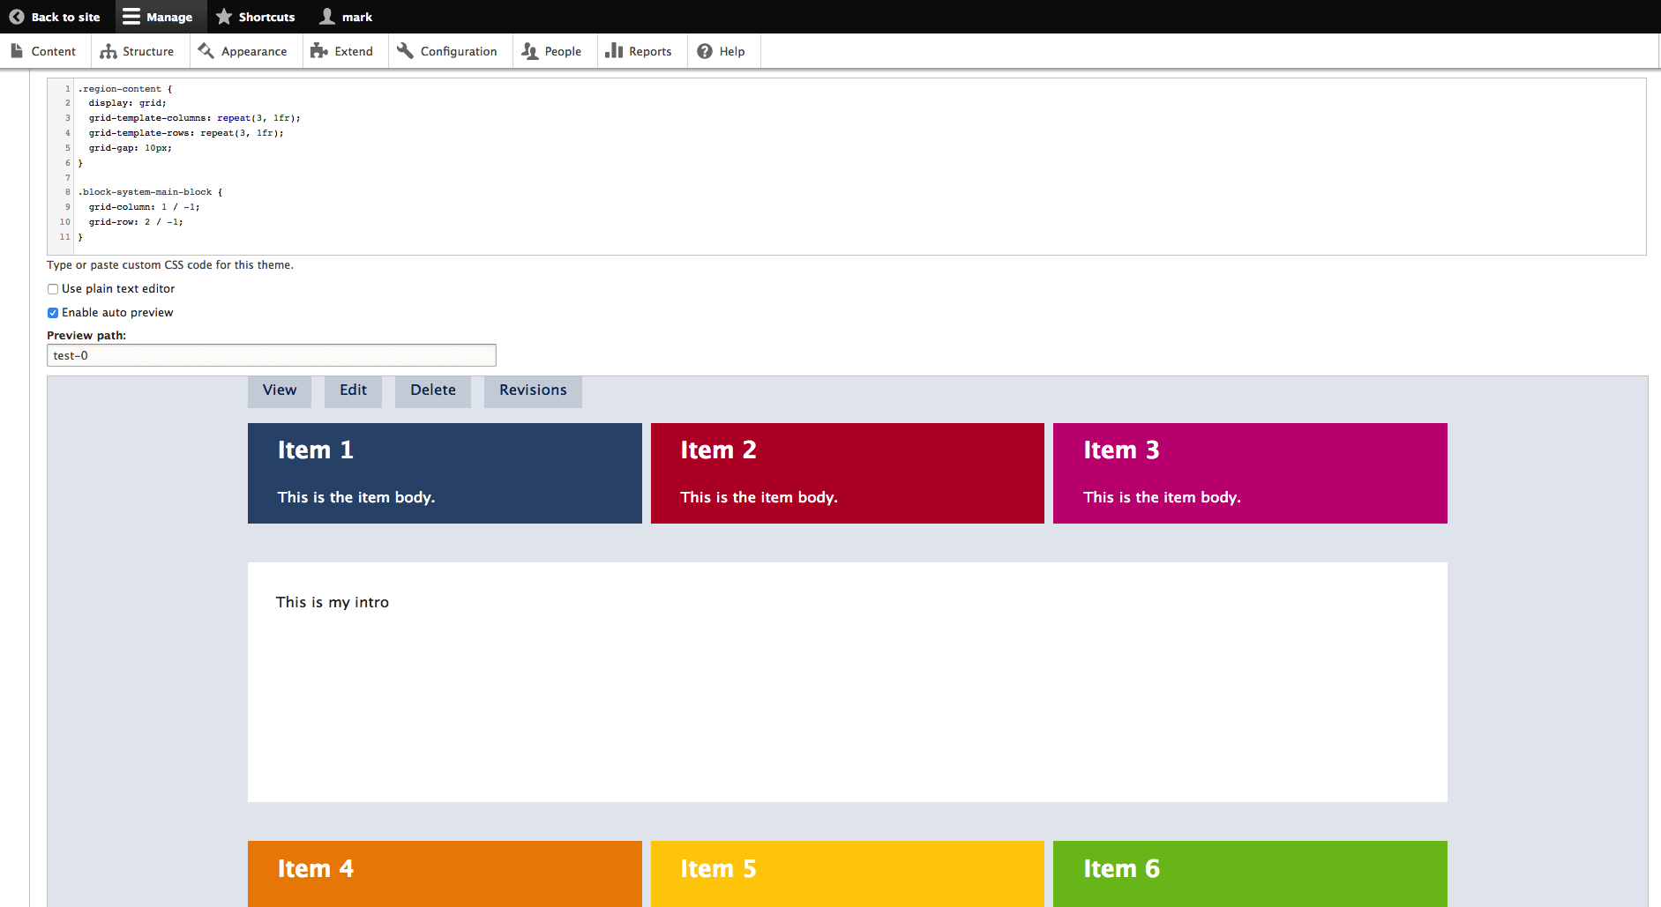Screen dimensions: 1661x907
Task: Open Configuration via the wrench icon
Action: click(x=406, y=51)
